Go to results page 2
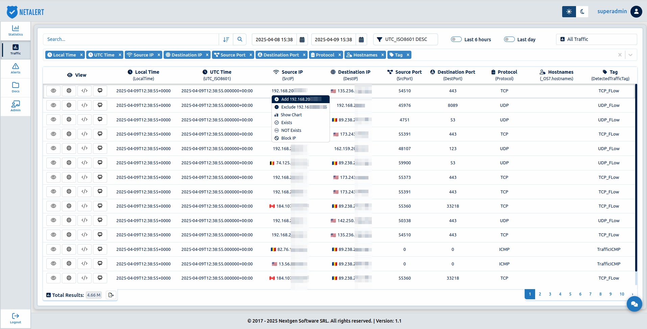647x329 pixels. (x=540, y=294)
